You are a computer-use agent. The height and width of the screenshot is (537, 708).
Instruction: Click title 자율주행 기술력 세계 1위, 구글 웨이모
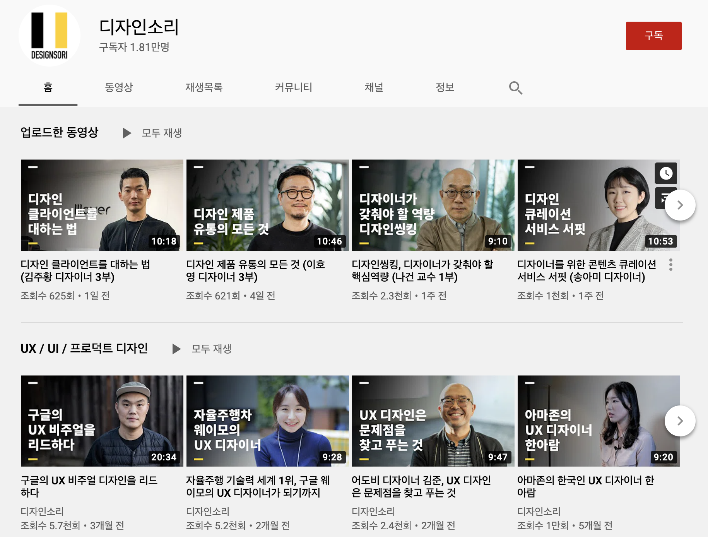(x=258, y=487)
